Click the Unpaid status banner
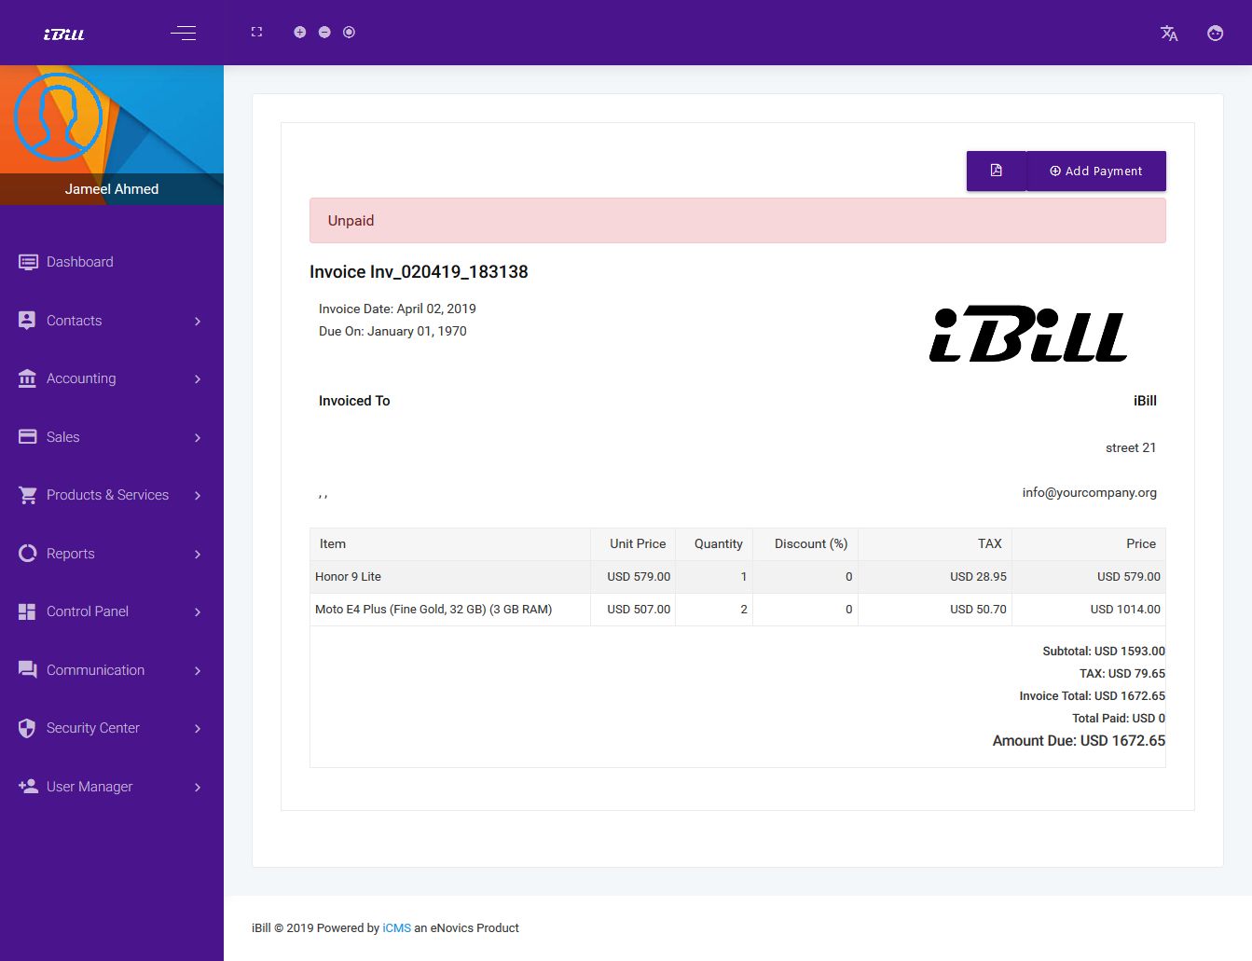1252x961 pixels. 737,221
